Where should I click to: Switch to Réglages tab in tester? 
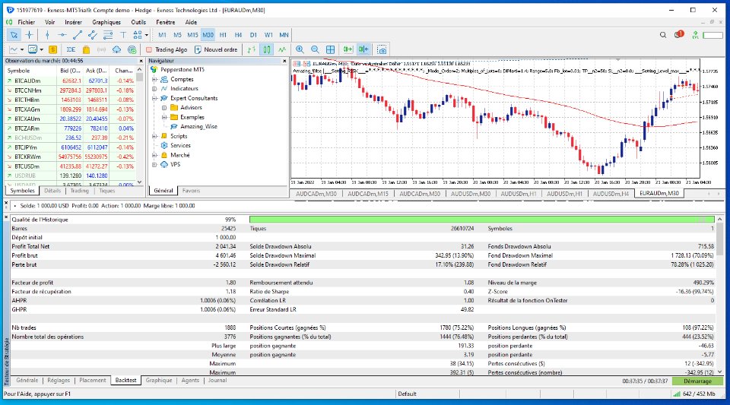[x=59, y=381]
